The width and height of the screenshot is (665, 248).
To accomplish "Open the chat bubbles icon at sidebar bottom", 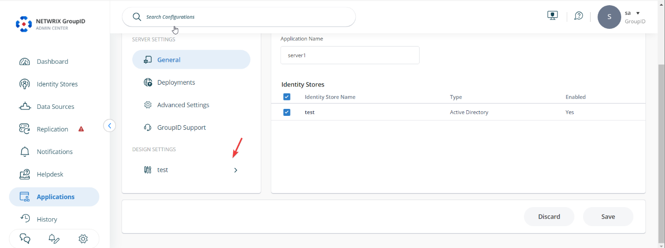I will (x=25, y=239).
